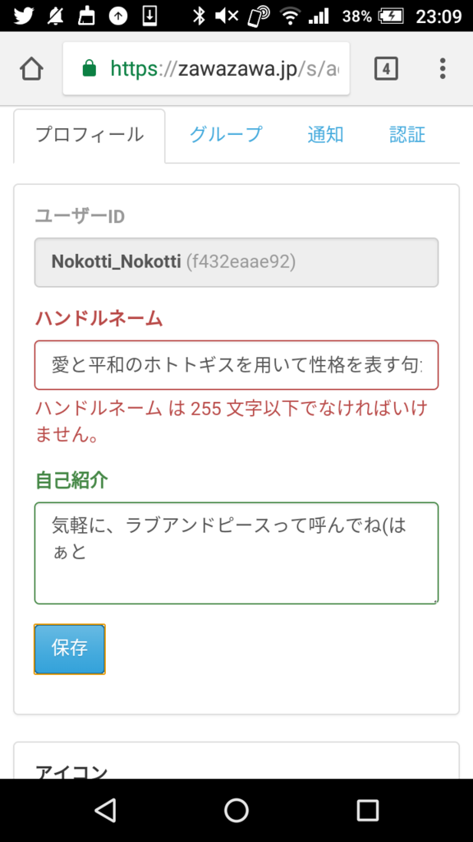The height and width of the screenshot is (842, 473).
Task: Tap the Wi-Fi signal icon
Action: (290, 16)
